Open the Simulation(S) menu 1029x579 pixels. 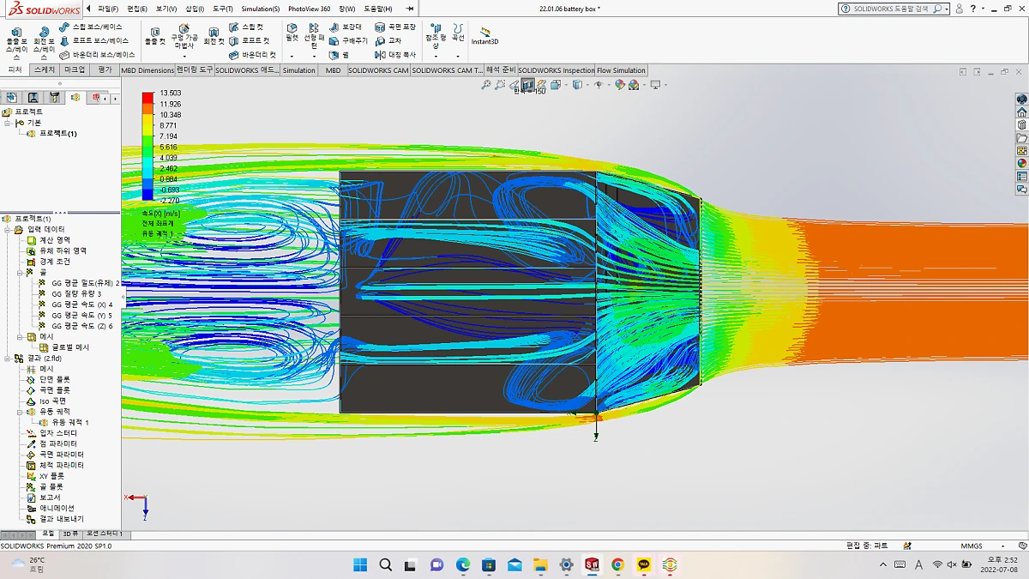tap(260, 9)
